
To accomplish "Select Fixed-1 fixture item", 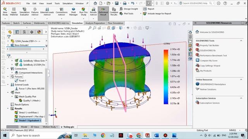I will tap(21, 81).
